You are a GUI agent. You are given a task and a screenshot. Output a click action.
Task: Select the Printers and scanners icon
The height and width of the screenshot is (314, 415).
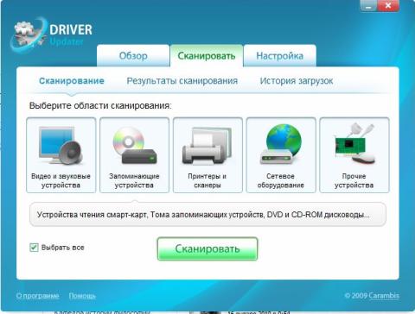[207, 146]
